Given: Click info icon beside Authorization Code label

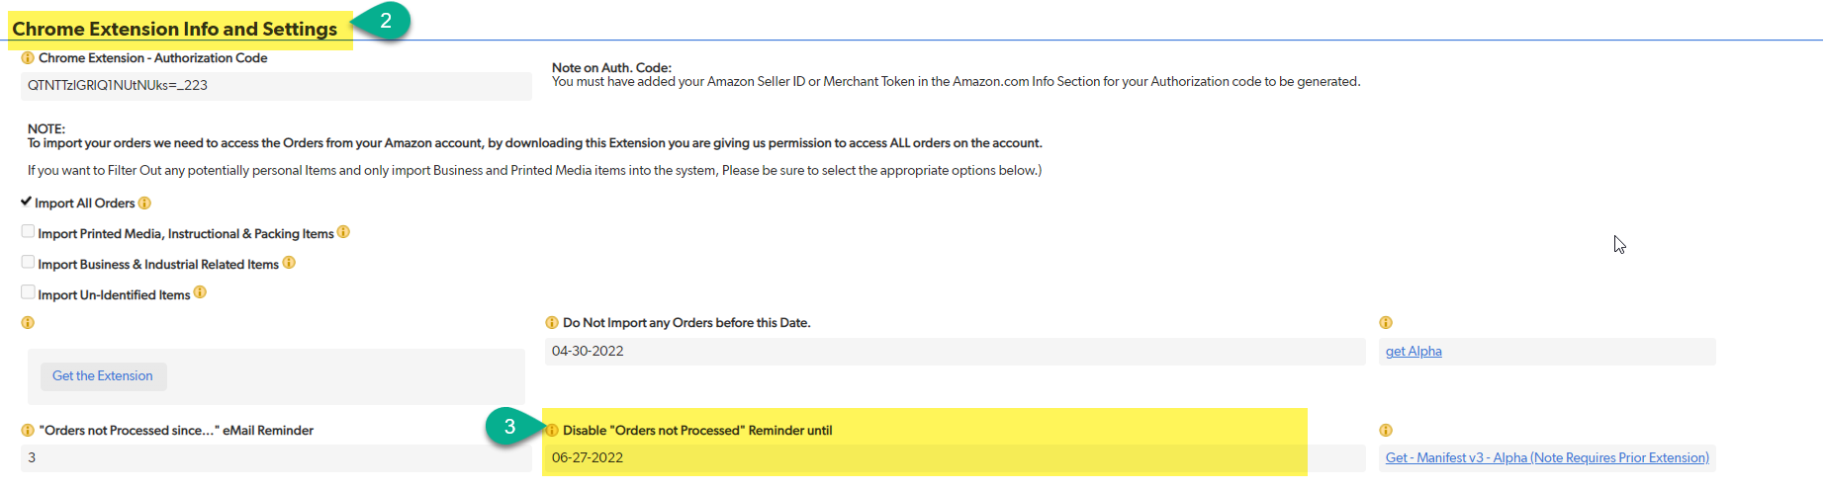Looking at the screenshot, I should click(x=28, y=58).
